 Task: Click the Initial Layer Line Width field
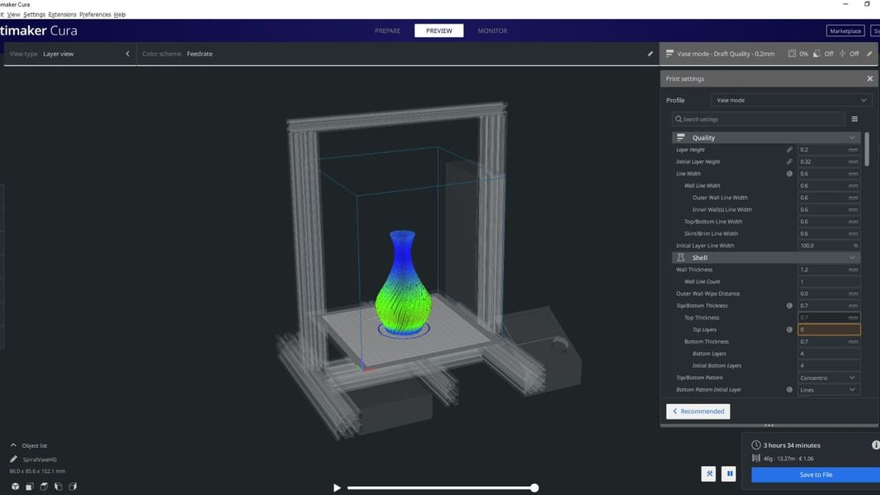pyautogui.click(x=829, y=246)
